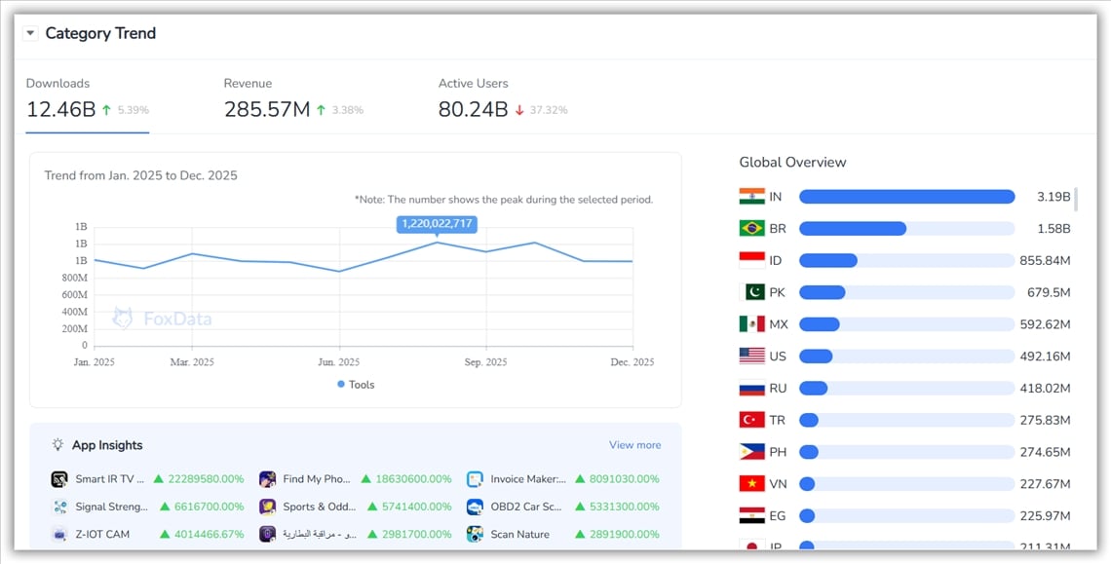Open the Sports & Odds app icon
Viewport: 1111px width, 564px height.
pyautogui.click(x=267, y=507)
